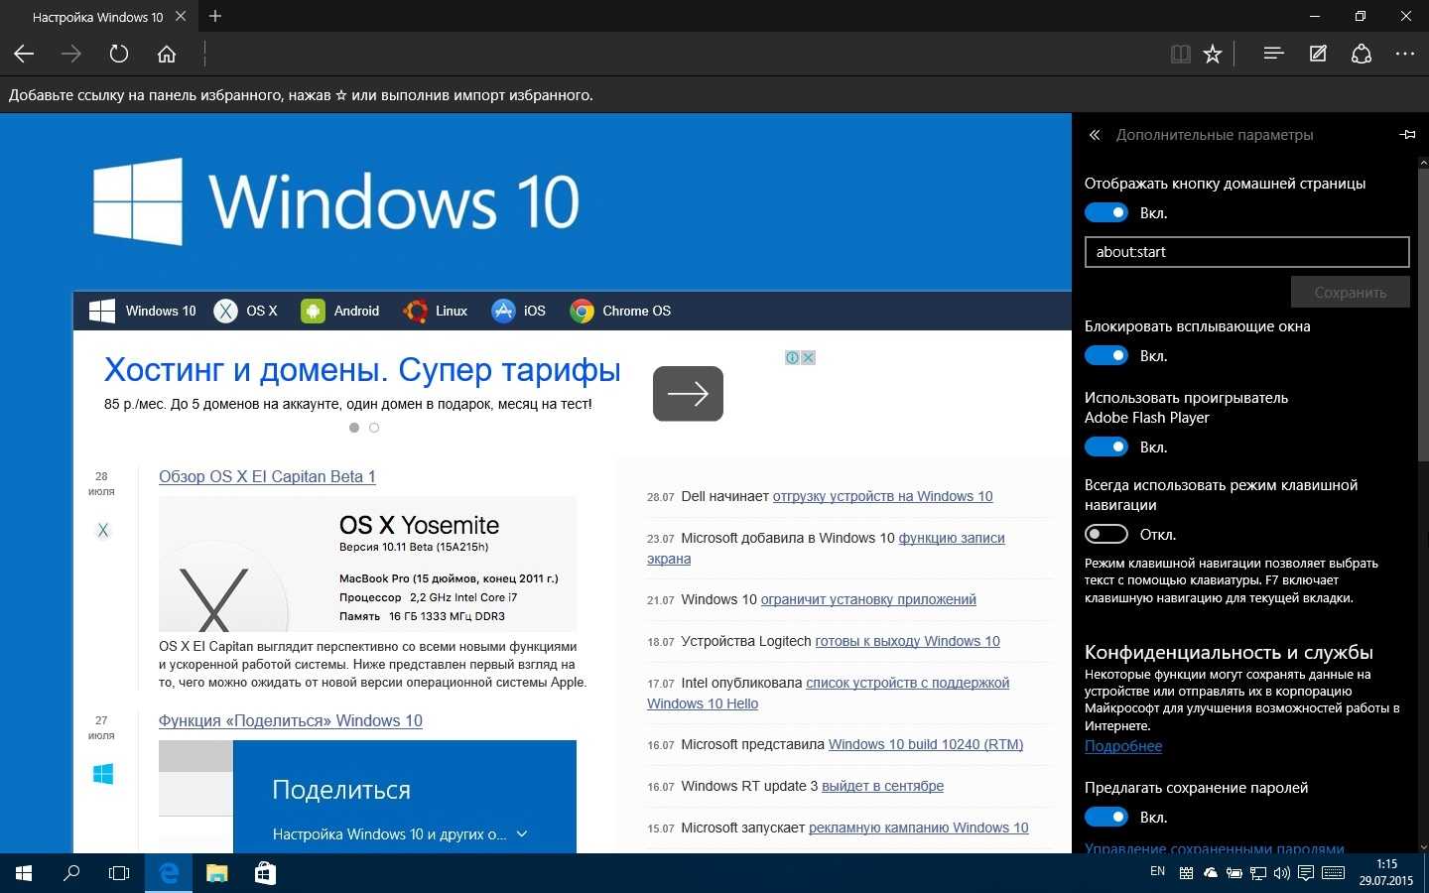Open Windows 10 build 10240 (RTM) link

point(926,744)
